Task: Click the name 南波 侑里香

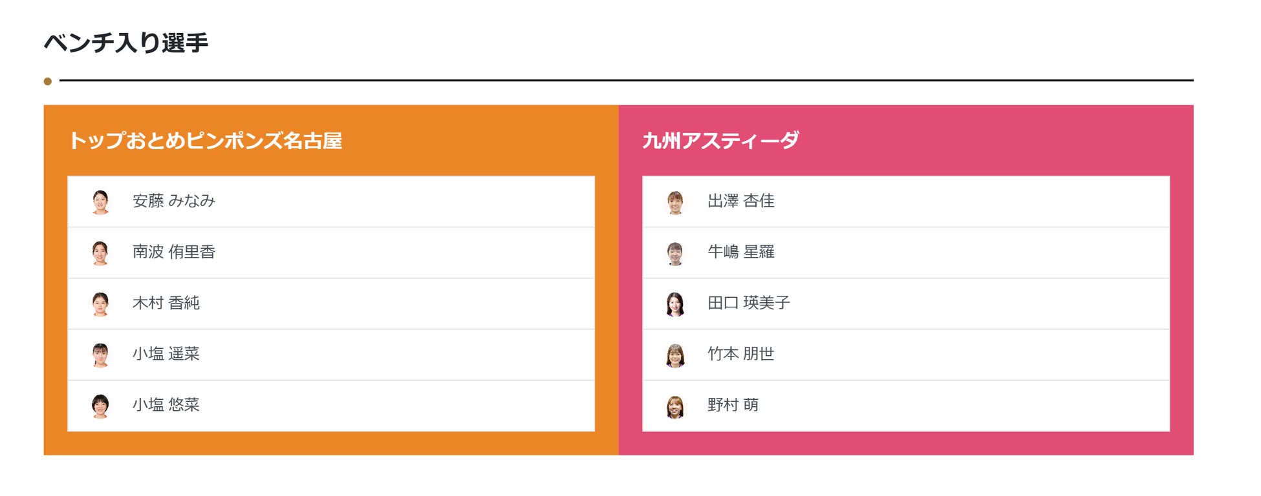Action: pos(173,252)
